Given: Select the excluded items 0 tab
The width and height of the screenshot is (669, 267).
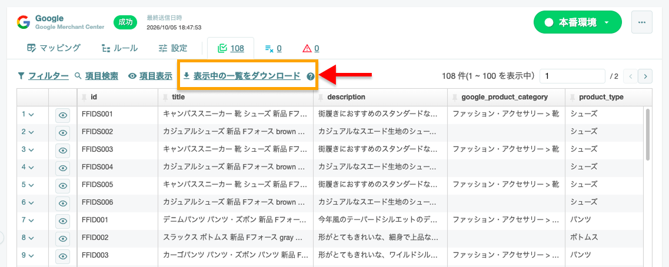Looking at the screenshot, I should [273, 48].
